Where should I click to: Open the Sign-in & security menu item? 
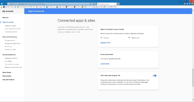click(x=8, y=22)
